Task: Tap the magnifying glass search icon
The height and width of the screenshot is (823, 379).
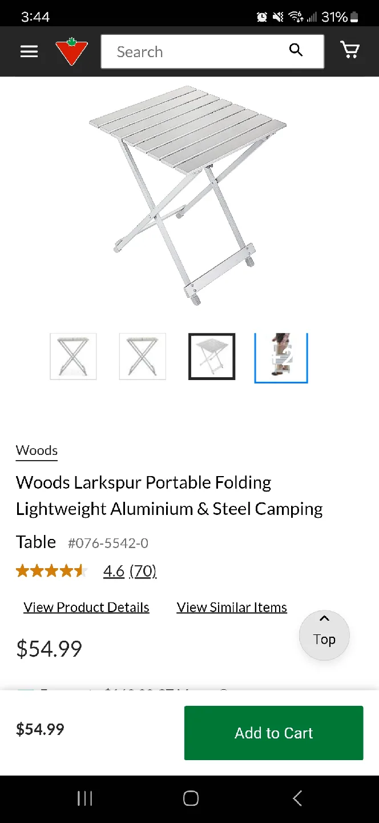Action: (x=296, y=50)
